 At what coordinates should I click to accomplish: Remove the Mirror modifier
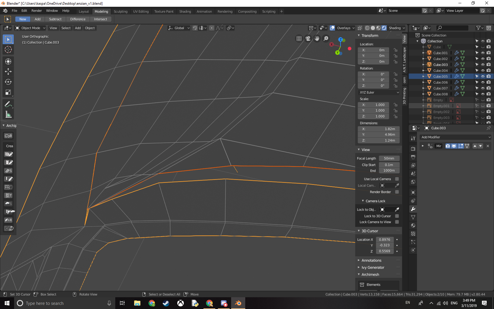pos(488,146)
